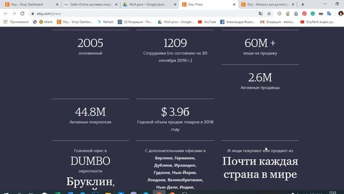Screen dimensions: 344x194
Task: Close the Мой диск - Google Диск tab
Action: coord(175,4)
